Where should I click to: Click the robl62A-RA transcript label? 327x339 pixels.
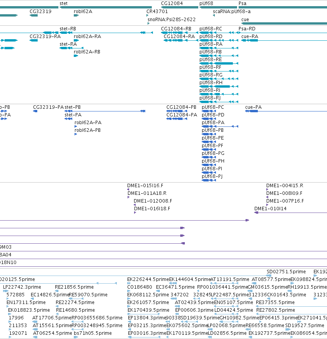pyautogui.click(x=88, y=36)
